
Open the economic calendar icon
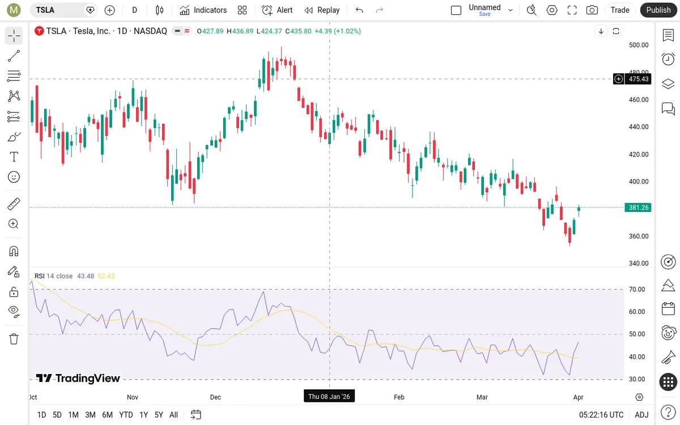tap(668, 309)
